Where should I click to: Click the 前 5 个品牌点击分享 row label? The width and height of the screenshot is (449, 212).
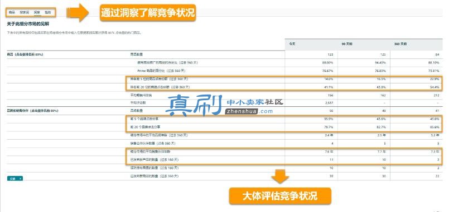coord(144,119)
